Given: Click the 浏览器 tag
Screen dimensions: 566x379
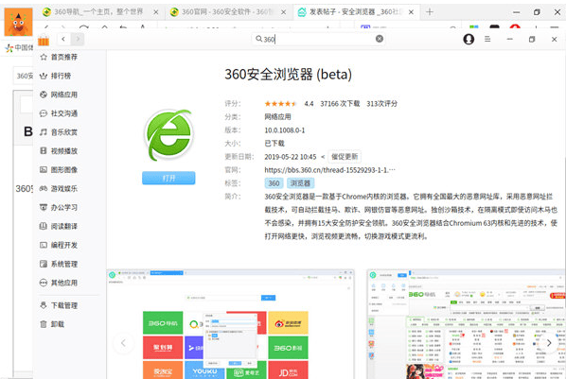Looking at the screenshot, I should pos(301,183).
